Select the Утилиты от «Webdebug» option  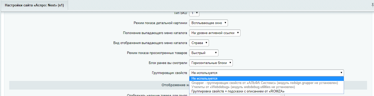(x=266, y=87)
